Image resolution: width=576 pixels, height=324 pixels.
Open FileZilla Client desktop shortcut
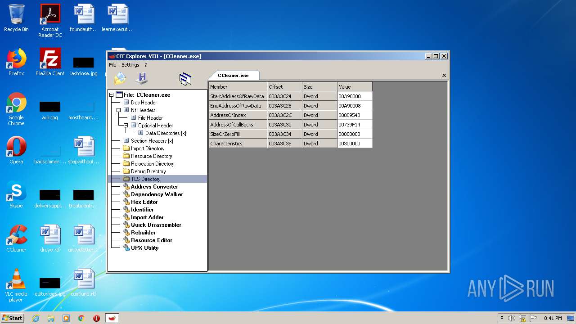tap(50, 62)
